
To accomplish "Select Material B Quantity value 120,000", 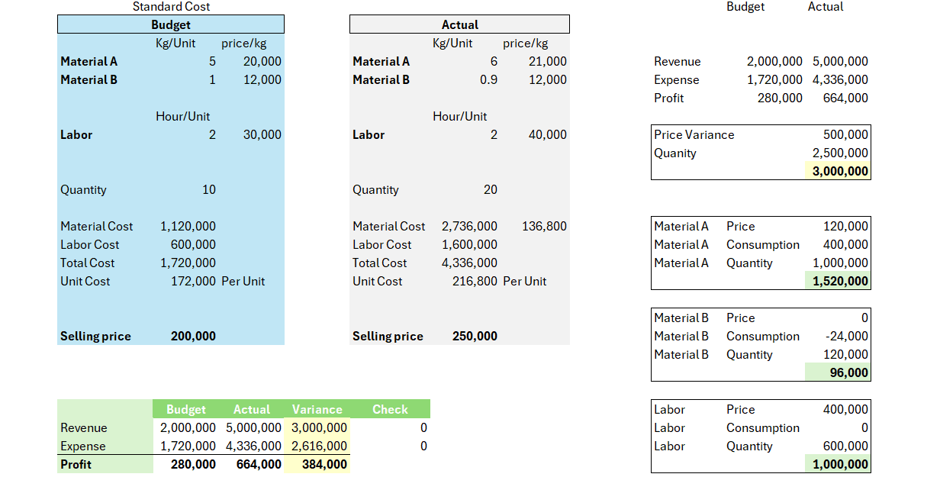I will [845, 354].
